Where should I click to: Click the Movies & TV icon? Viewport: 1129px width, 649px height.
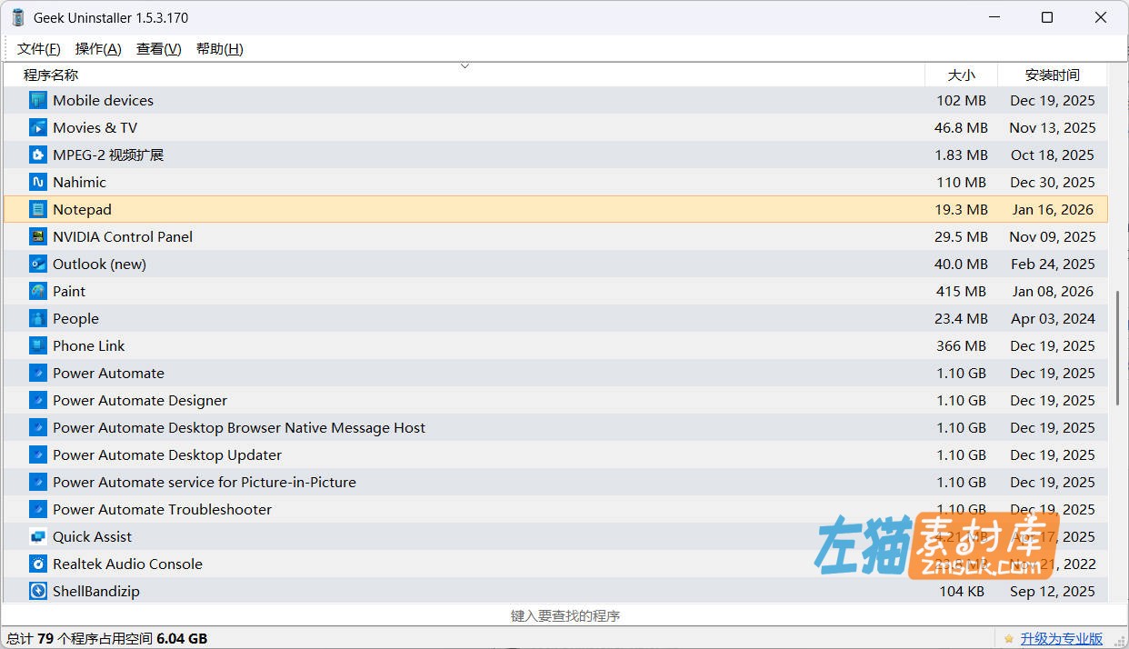point(37,127)
